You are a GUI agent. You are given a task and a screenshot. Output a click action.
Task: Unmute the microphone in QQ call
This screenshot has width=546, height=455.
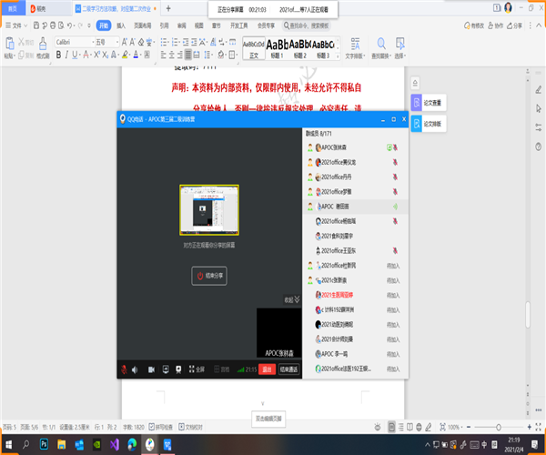coord(124,369)
